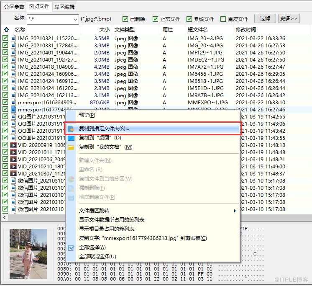Click file icon of mmexport1616334909
This screenshot has height=286, width=312.
(13, 102)
